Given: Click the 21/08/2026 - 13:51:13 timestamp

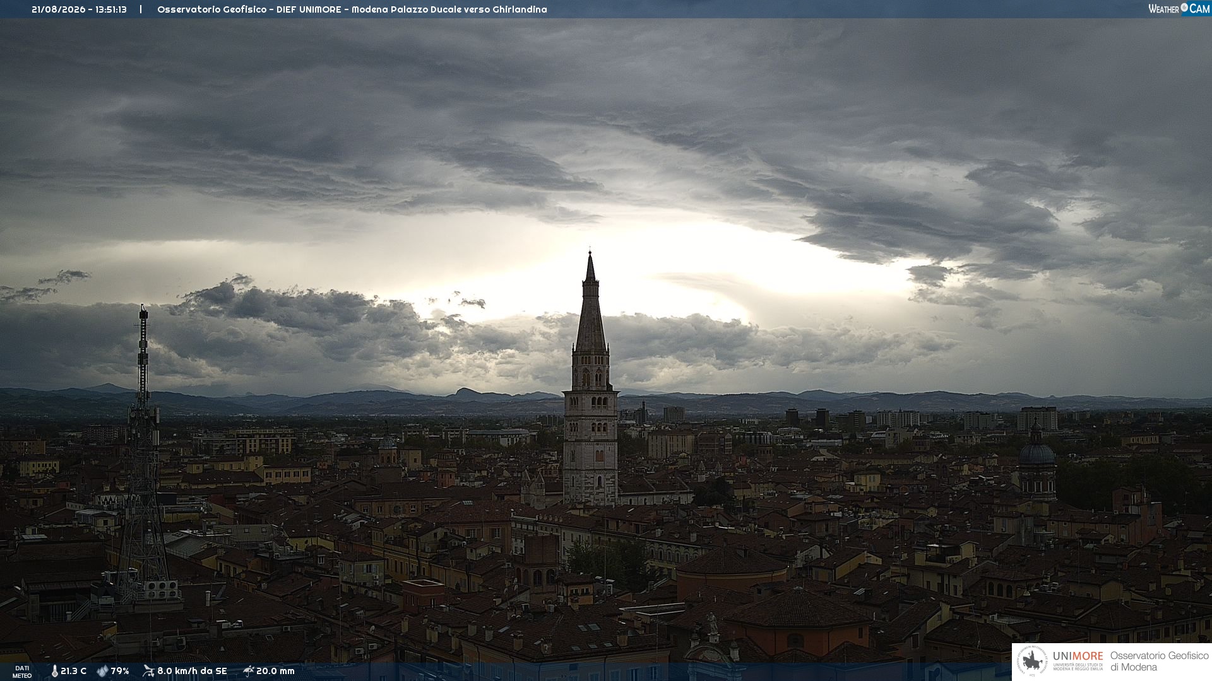Looking at the screenshot, I should click(x=79, y=9).
